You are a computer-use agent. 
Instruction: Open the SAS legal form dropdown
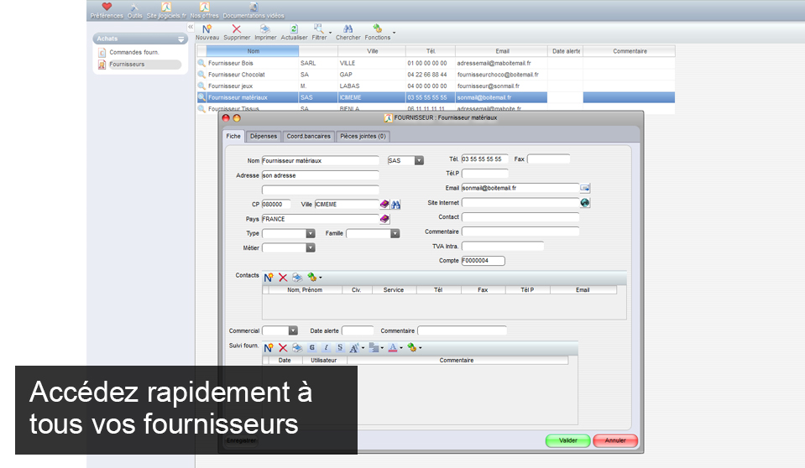click(419, 161)
